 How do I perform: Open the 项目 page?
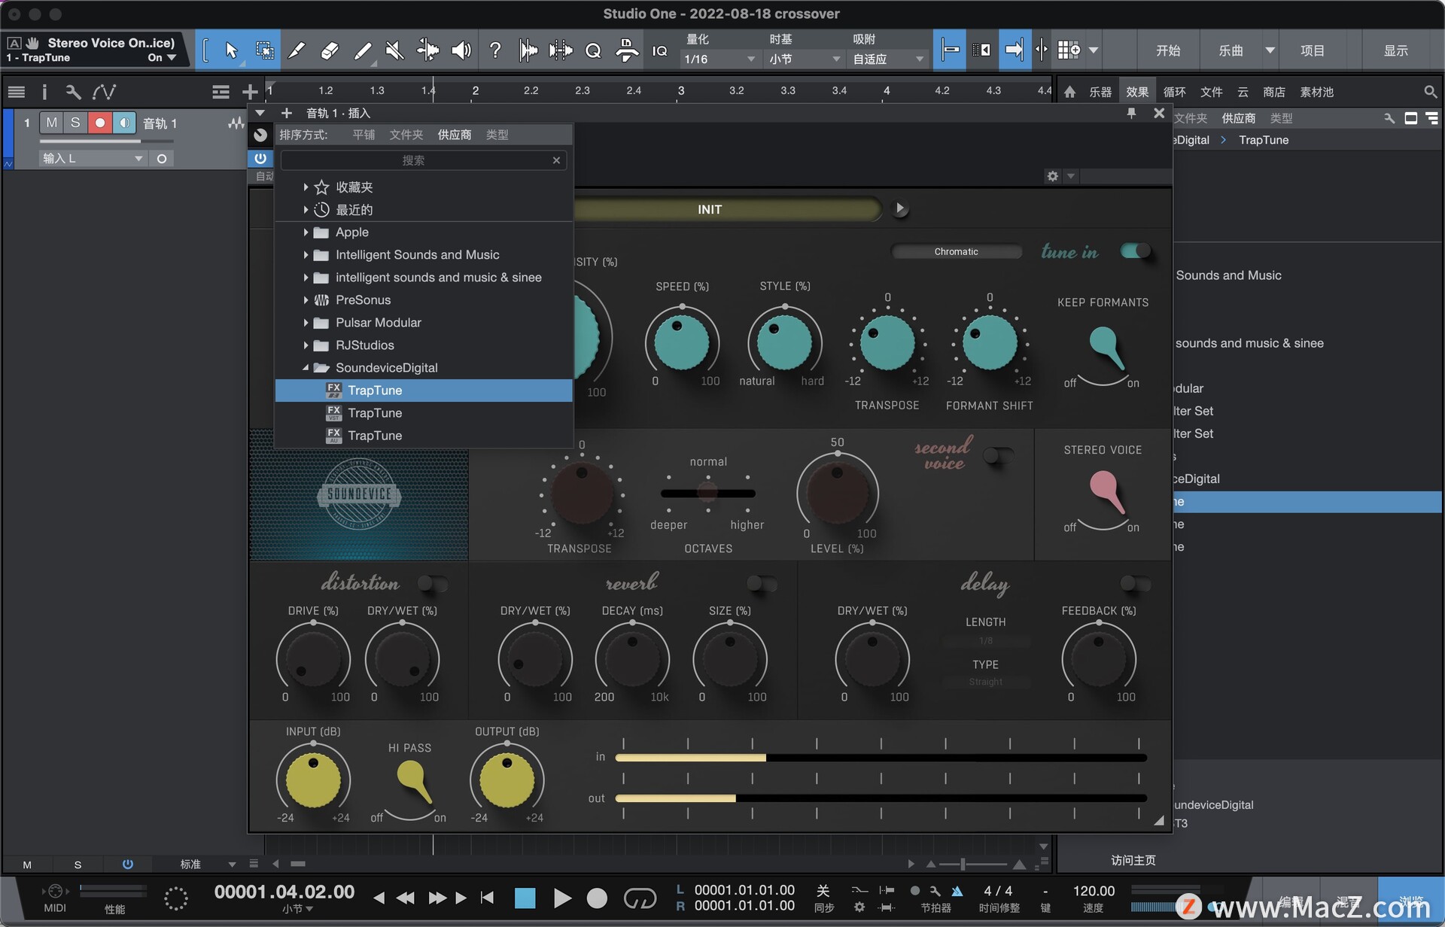pos(1313,50)
